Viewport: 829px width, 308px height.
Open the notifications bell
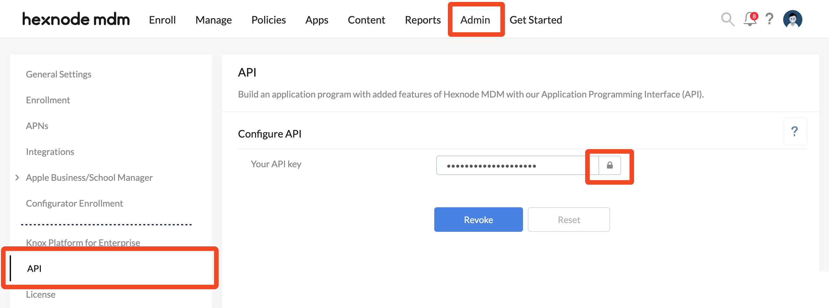(x=750, y=19)
